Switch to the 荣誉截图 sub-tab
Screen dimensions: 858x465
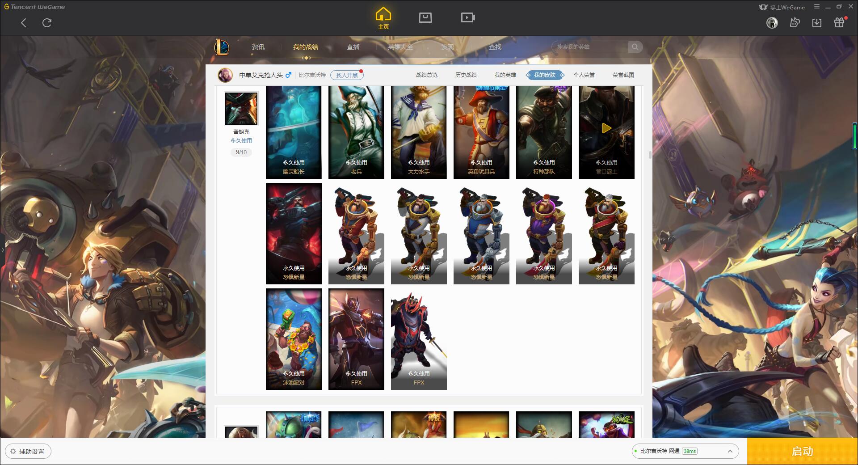click(623, 75)
